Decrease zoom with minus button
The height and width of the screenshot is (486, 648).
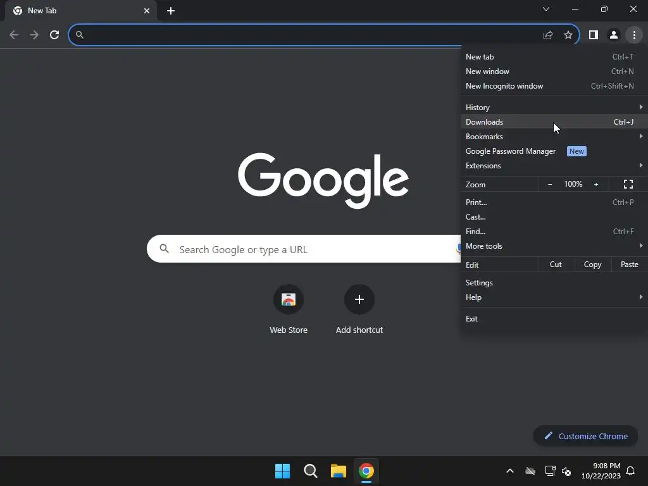550,184
